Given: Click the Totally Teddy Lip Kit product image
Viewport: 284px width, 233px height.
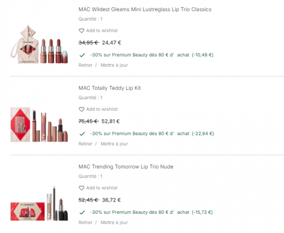Looking at the screenshot, I should pyautogui.click(x=39, y=125).
